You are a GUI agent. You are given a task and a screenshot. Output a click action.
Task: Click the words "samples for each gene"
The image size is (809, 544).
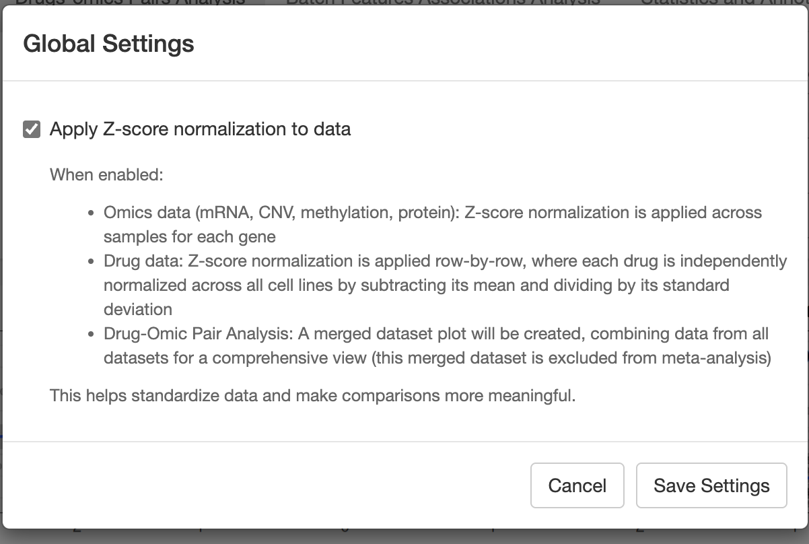tap(189, 237)
